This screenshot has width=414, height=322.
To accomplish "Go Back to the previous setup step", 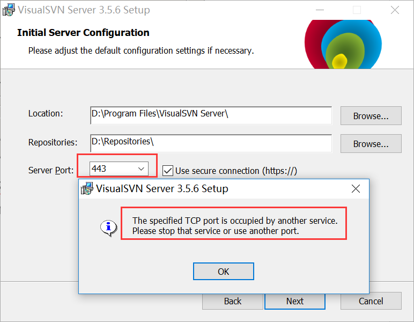I will 233,301.
